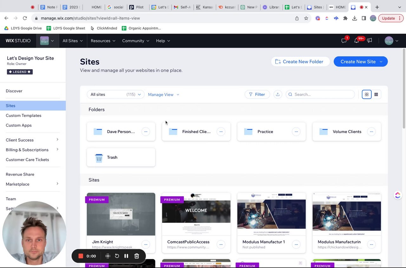This screenshot has width=406, height=268.
Task: Open Jim Knight site thumbnail
Action: tap(121, 214)
